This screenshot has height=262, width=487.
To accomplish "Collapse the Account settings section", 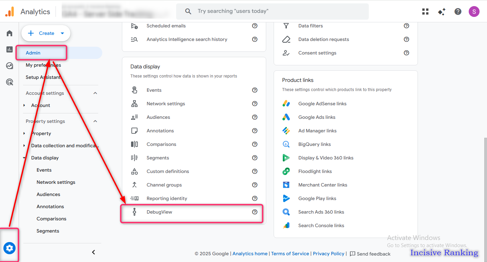I will [95, 93].
